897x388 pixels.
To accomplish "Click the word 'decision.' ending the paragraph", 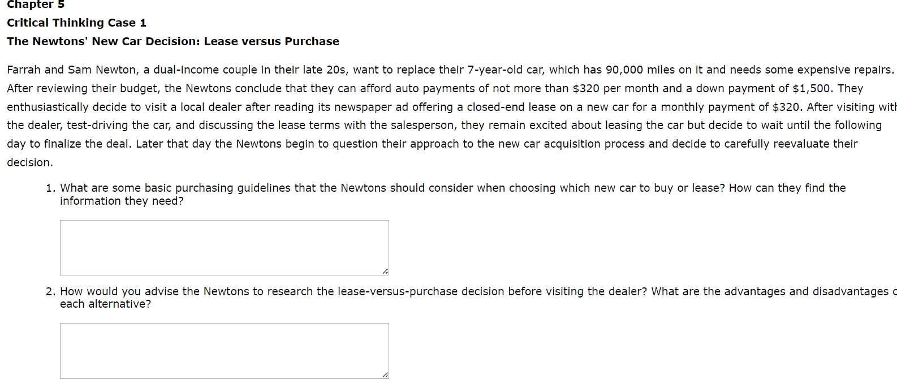I will [29, 162].
